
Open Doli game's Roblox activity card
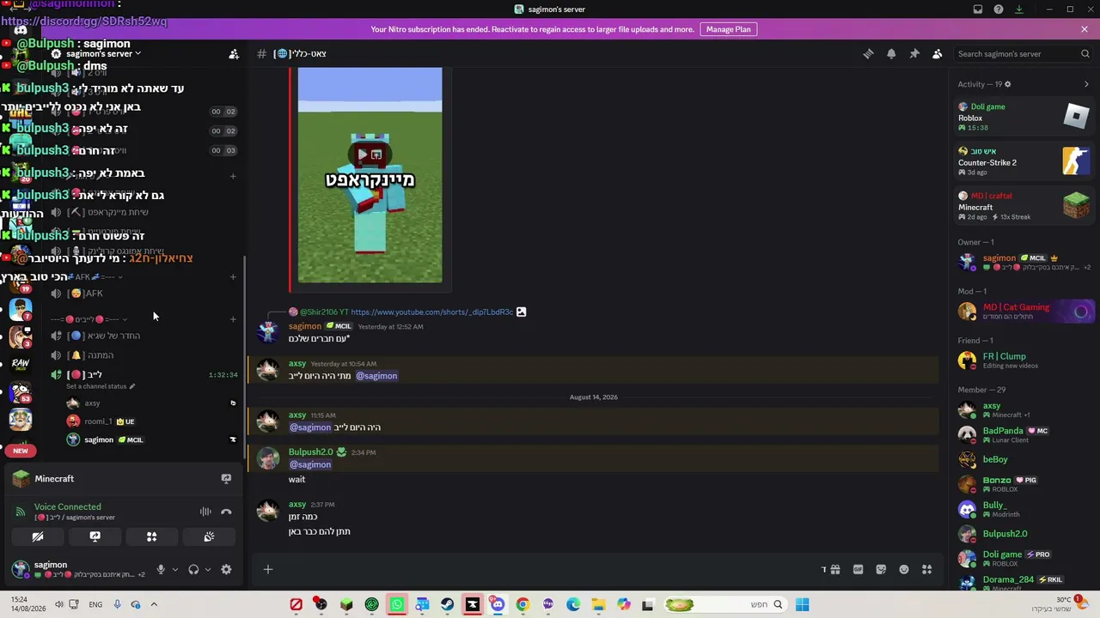point(1024,117)
